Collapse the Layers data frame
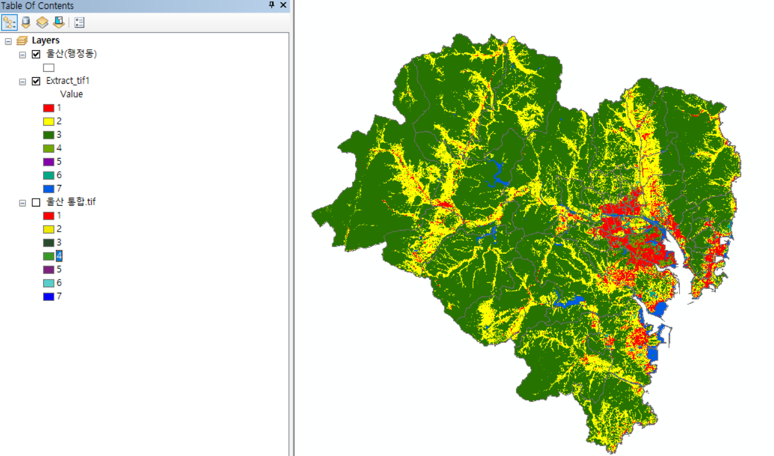This screenshot has width=774, height=456. pyautogui.click(x=8, y=41)
